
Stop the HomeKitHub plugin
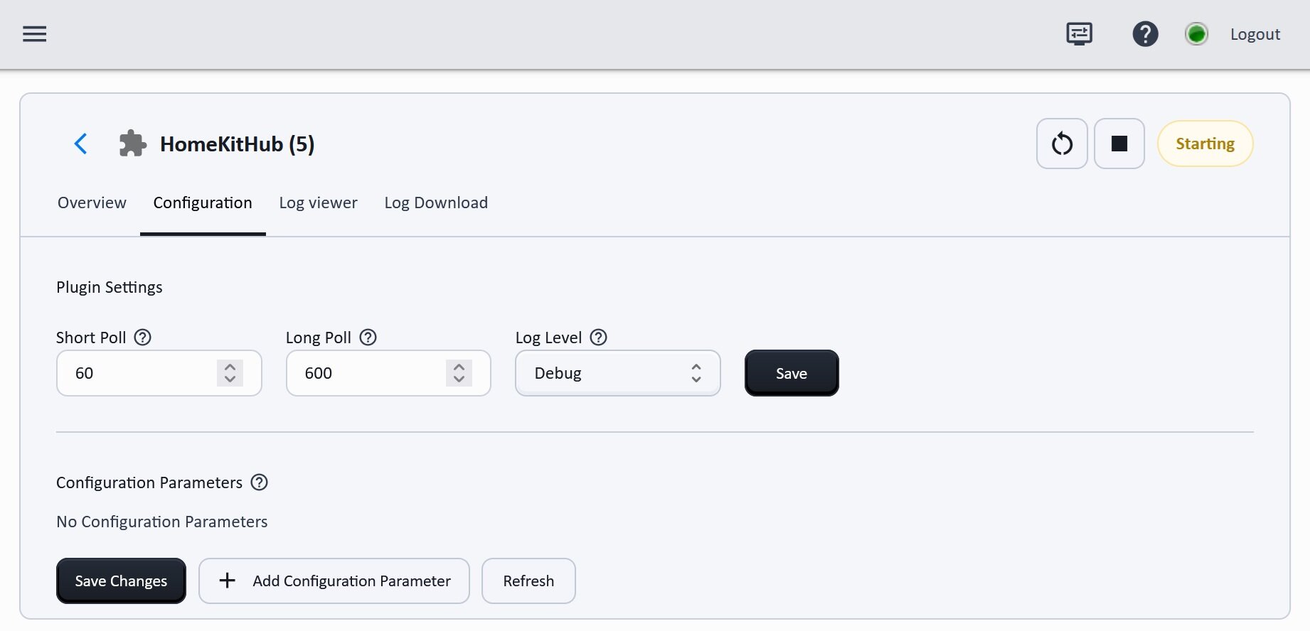[1119, 144]
